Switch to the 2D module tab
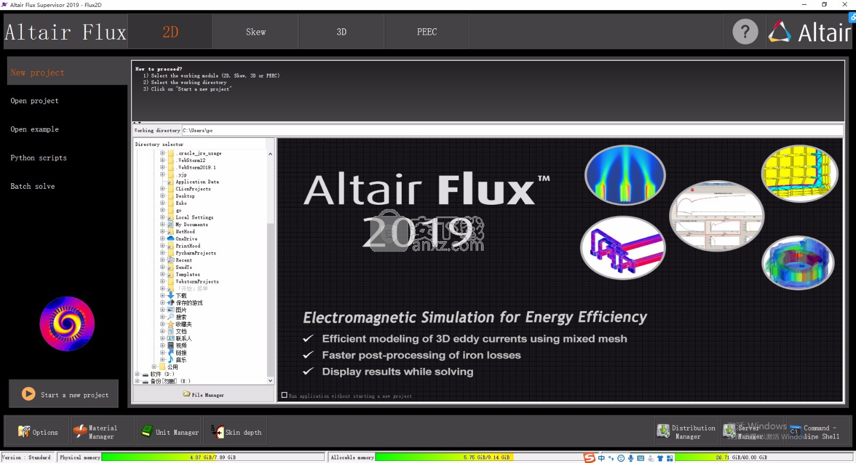The height and width of the screenshot is (463, 856). coord(170,32)
